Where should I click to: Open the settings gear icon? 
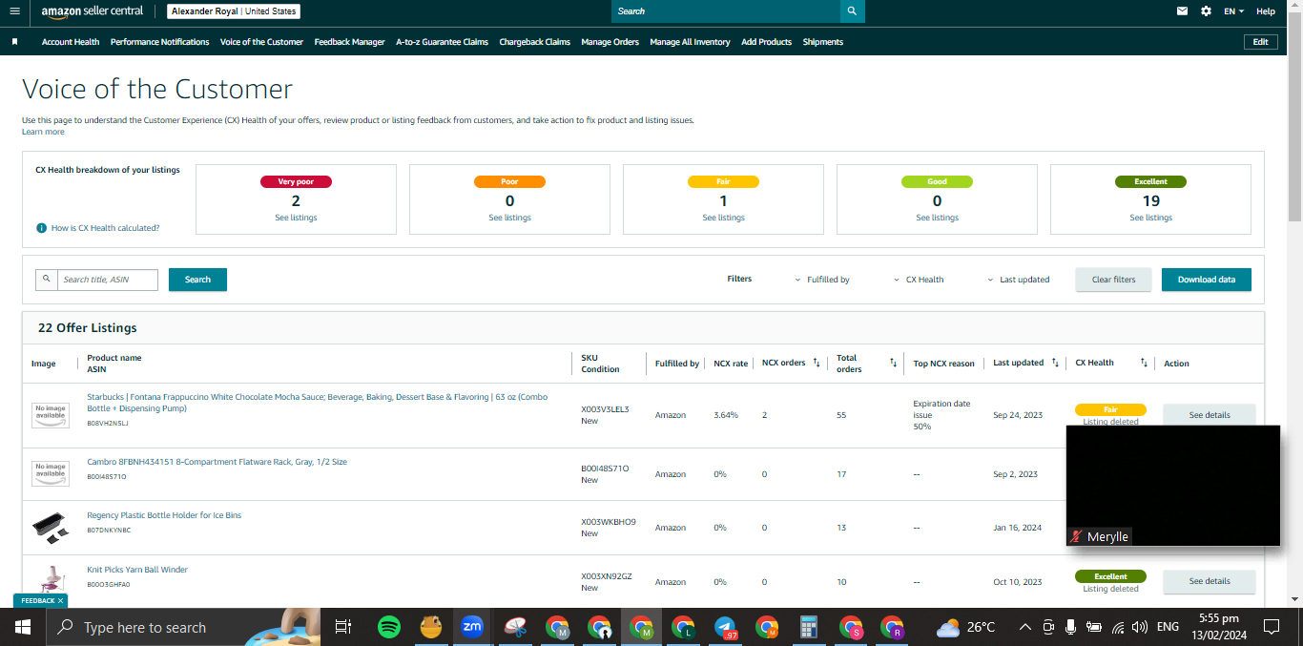[x=1206, y=11]
